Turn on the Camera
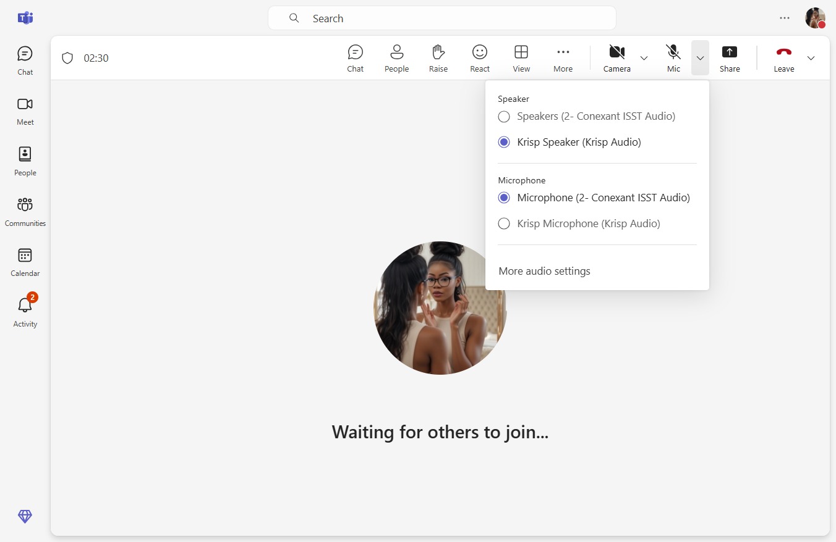Screen dimensions: 836x542 (x=617, y=59)
